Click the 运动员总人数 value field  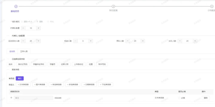coord(31,41)
